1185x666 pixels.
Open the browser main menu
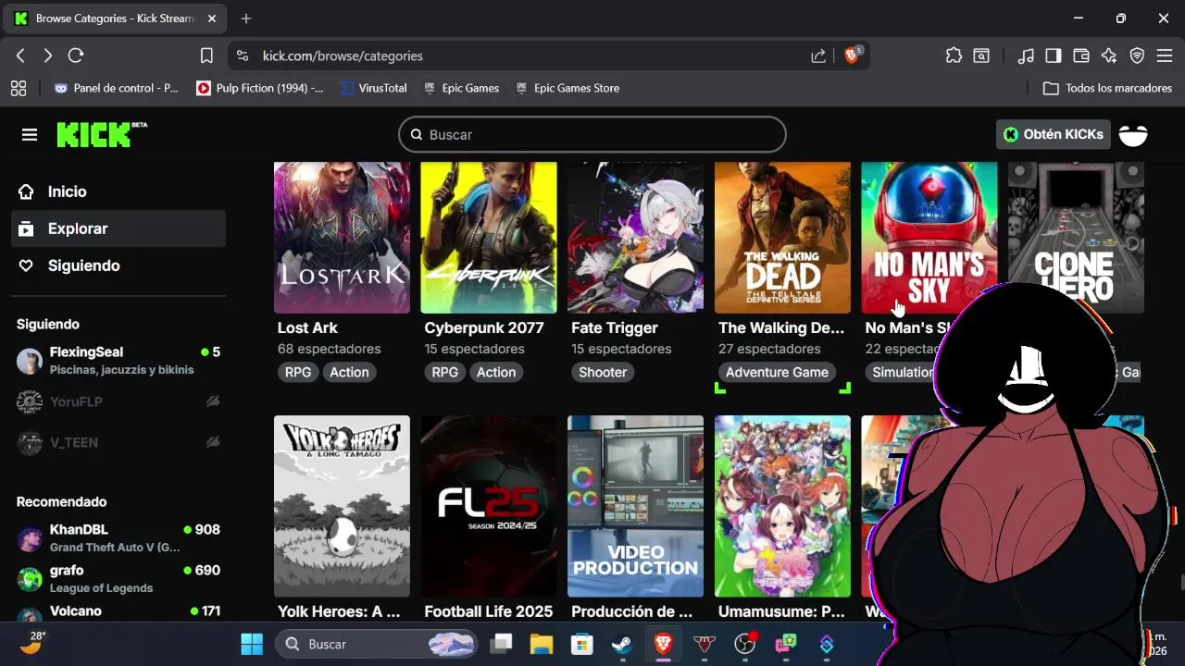click(x=1165, y=55)
